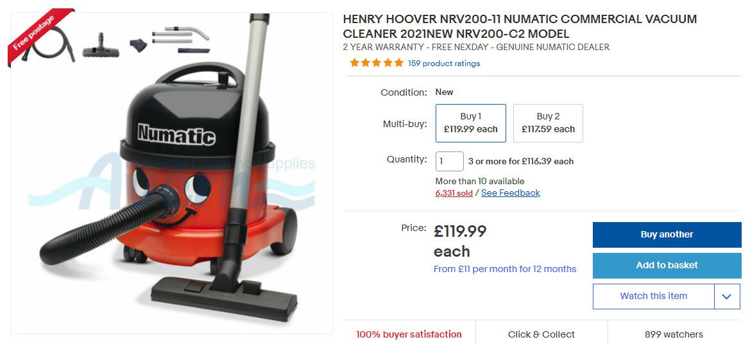Open the From £11 per month financing link
The width and height of the screenshot is (750, 344).
tap(505, 269)
